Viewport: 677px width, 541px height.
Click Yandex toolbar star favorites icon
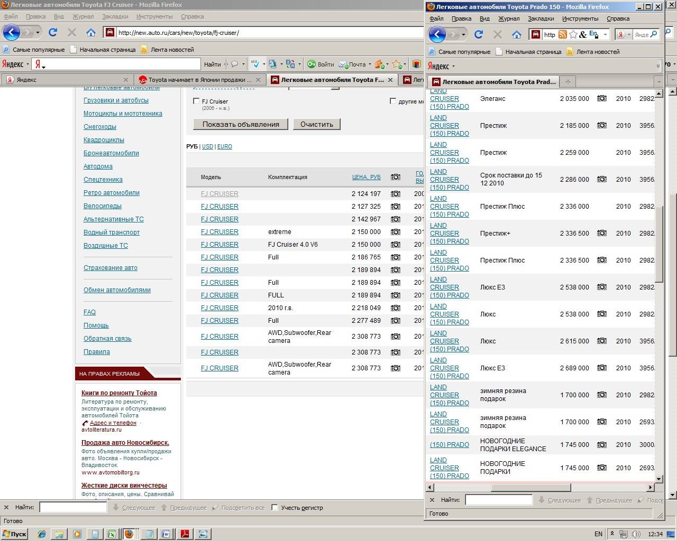click(x=397, y=64)
